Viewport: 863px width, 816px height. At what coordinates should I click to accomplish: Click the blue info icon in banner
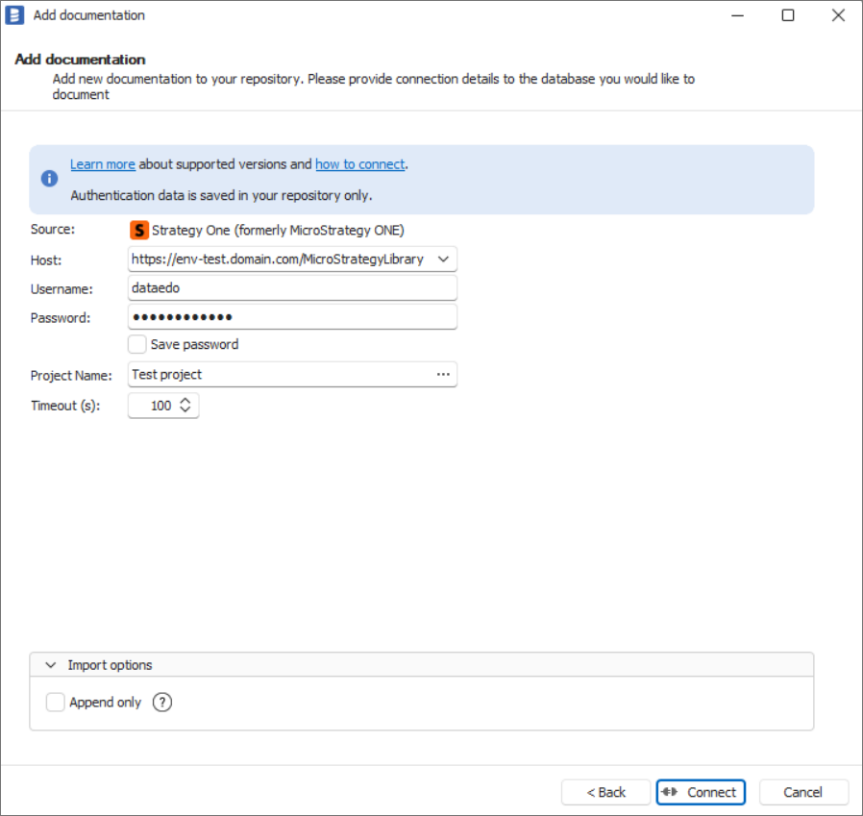tap(49, 180)
